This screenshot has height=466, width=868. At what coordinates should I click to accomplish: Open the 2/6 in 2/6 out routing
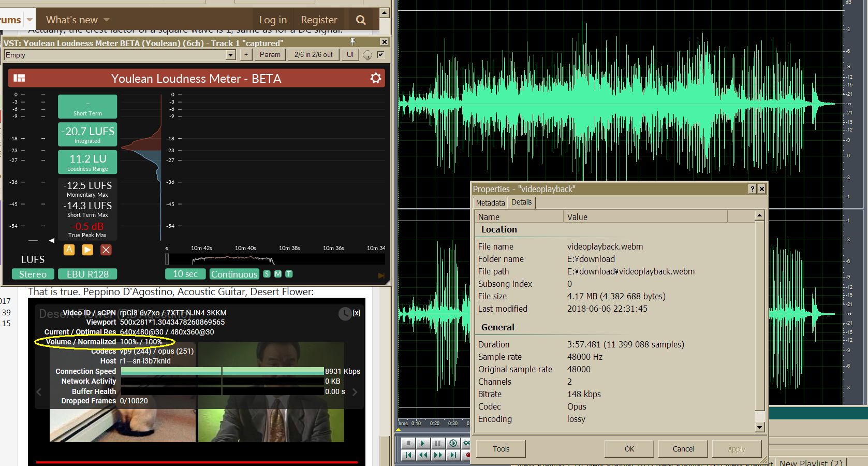(x=314, y=54)
